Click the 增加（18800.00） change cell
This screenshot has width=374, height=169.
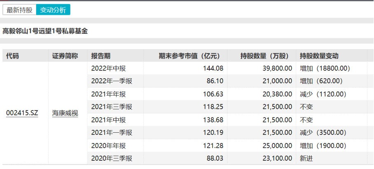(325, 68)
